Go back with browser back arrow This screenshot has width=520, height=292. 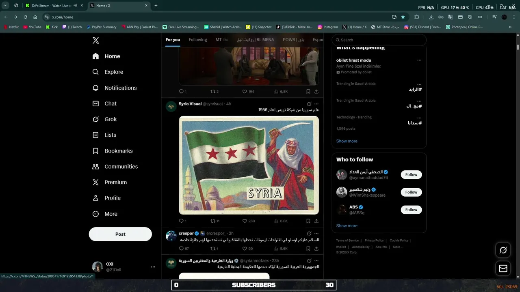pyautogui.click(x=6, y=17)
